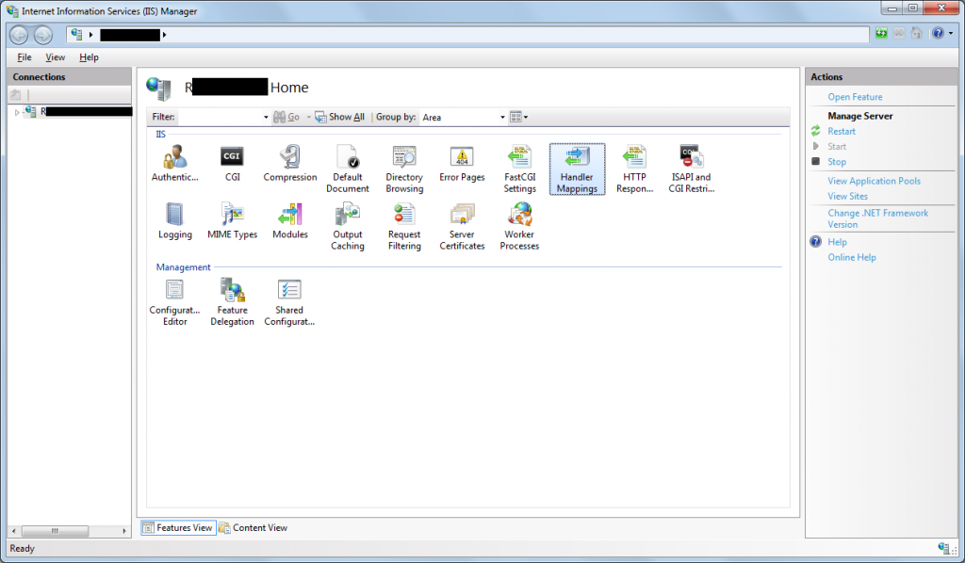Open the Filter dropdown arrow
Screen dimensions: 965x563
click(x=266, y=117)
